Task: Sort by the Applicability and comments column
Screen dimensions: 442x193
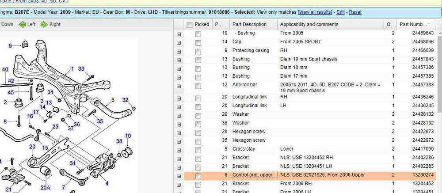Action: [309, 24]
